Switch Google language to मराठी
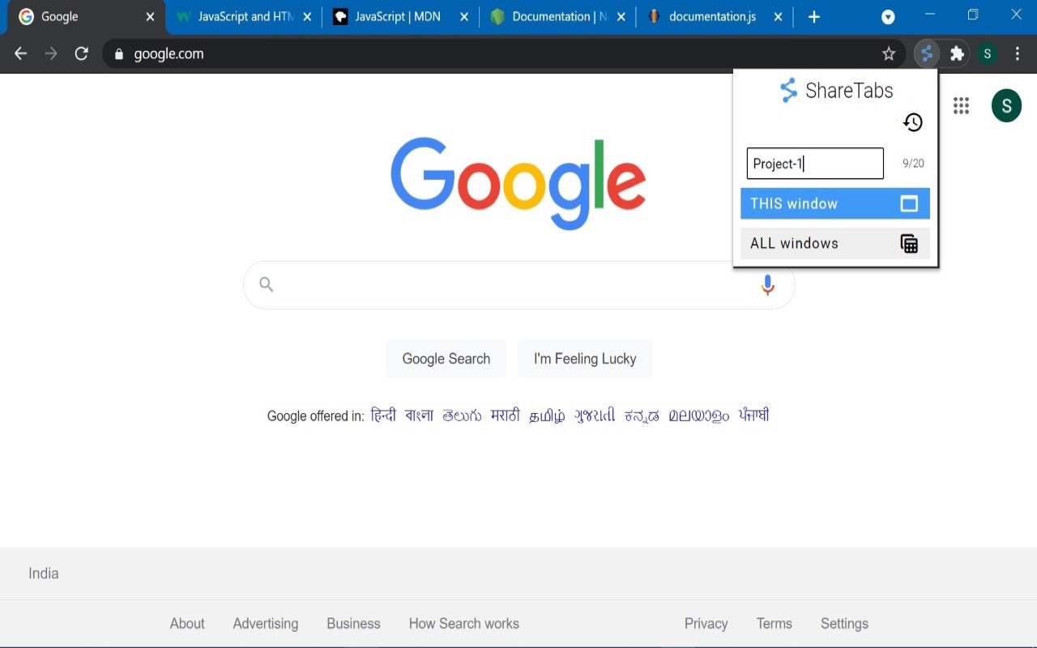Viewport: 1037px width, 648px height. (x=506, y=416)
